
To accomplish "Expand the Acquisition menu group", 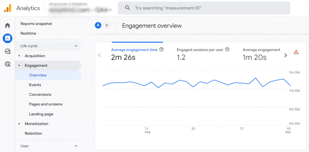I will click(x=20, y=56).
